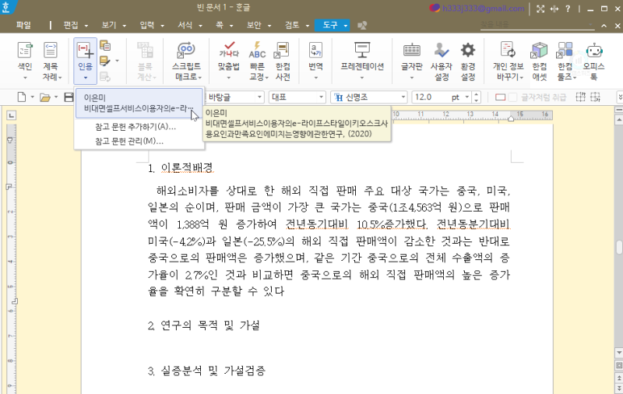Open the 제목 차례 tool
The height and width of the screenshot is (394, 623).
[x=51, y=61]
